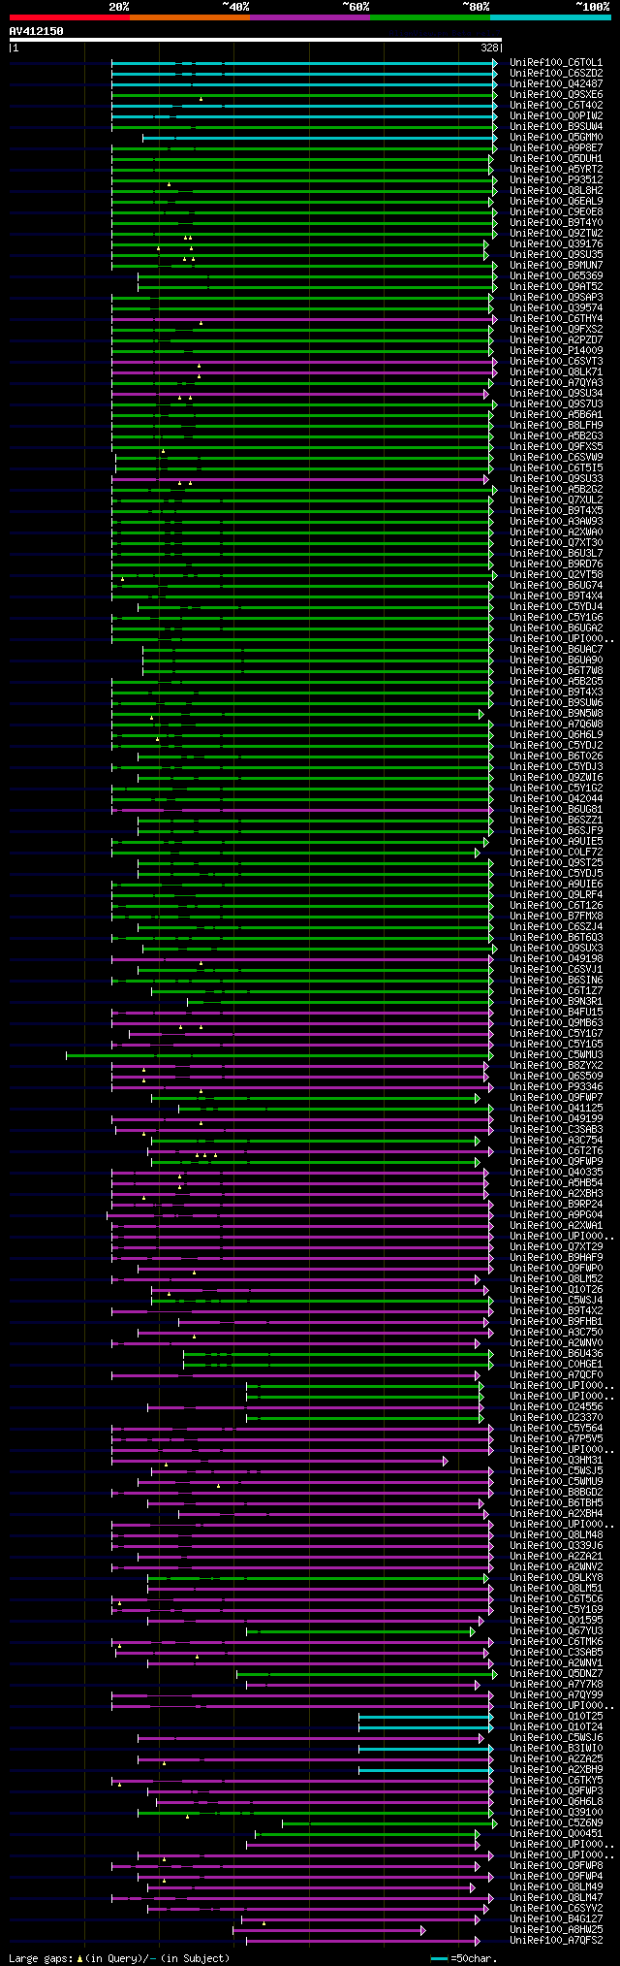Open label UniRef100_Q3HM31

point(556,1461)
